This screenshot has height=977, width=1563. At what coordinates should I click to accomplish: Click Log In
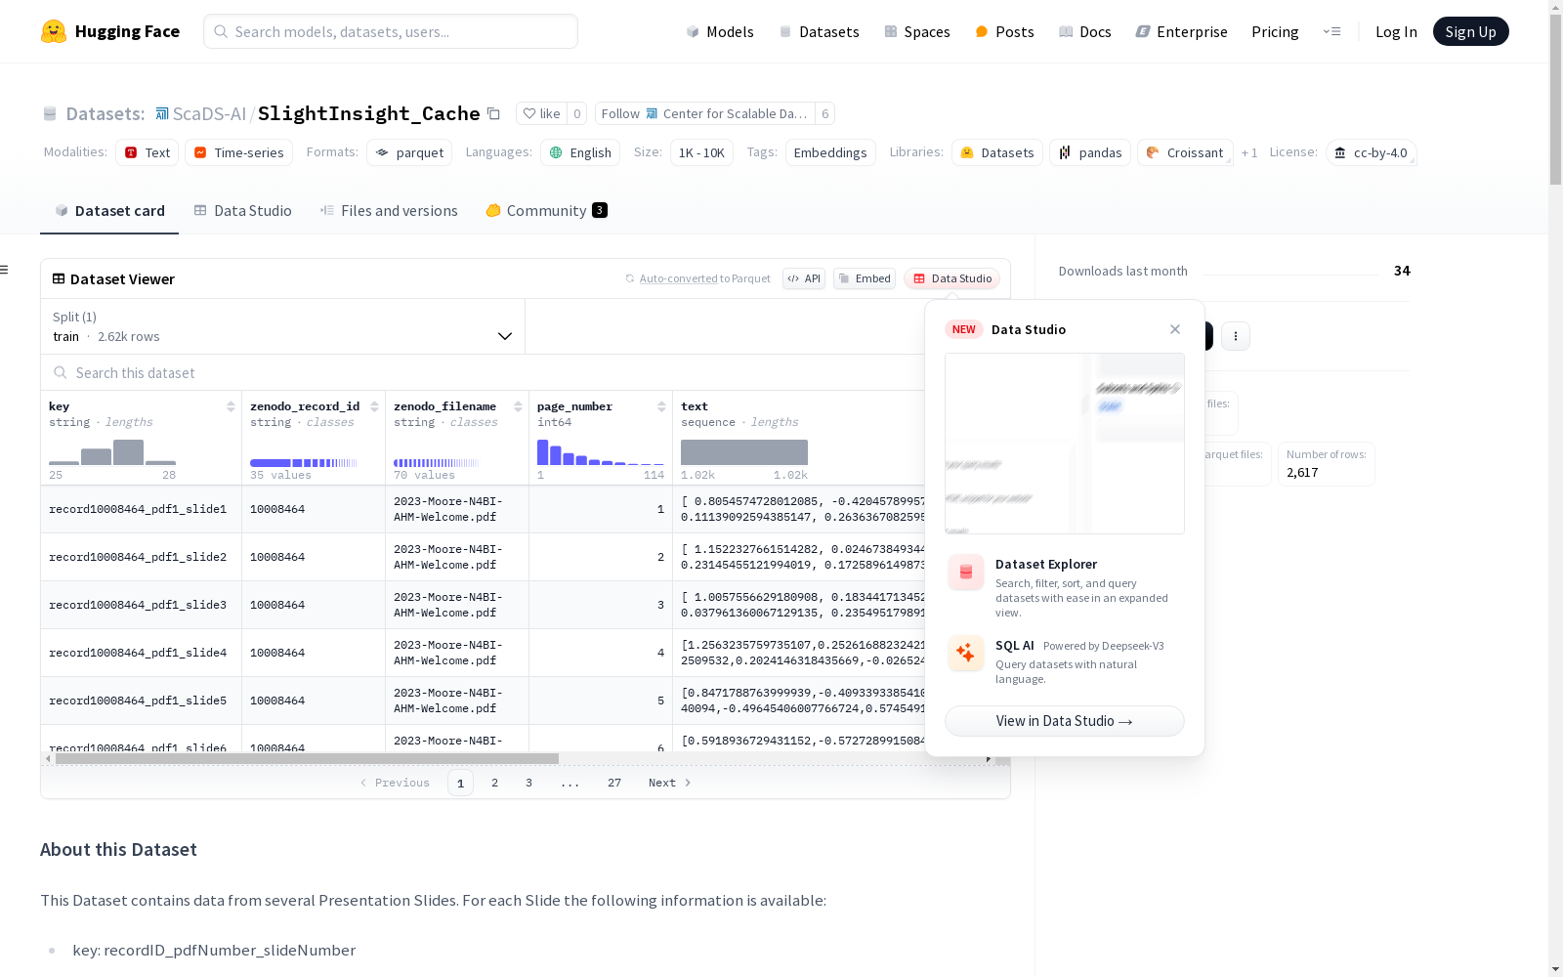[1396, 31]
